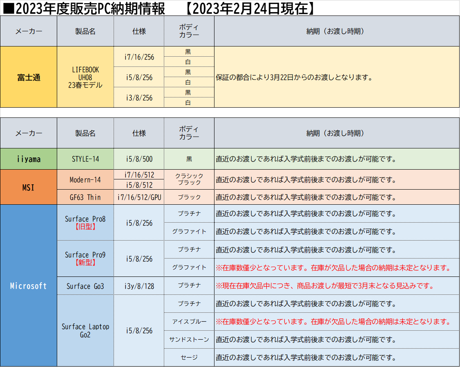Select the Modern-14 product cell

click(85, 179)
